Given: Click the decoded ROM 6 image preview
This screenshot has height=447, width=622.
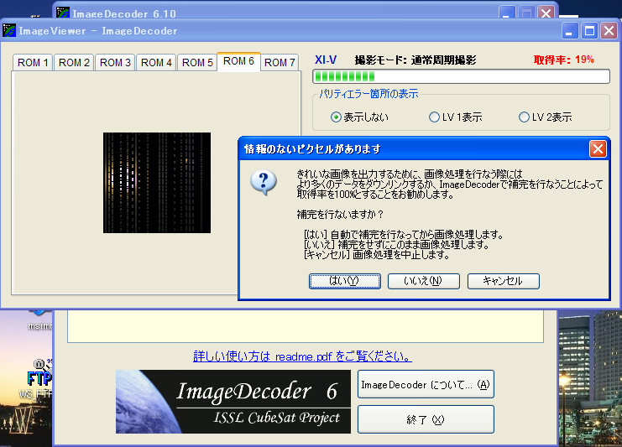Looking at the screenshot, I should tap(157, 183).
